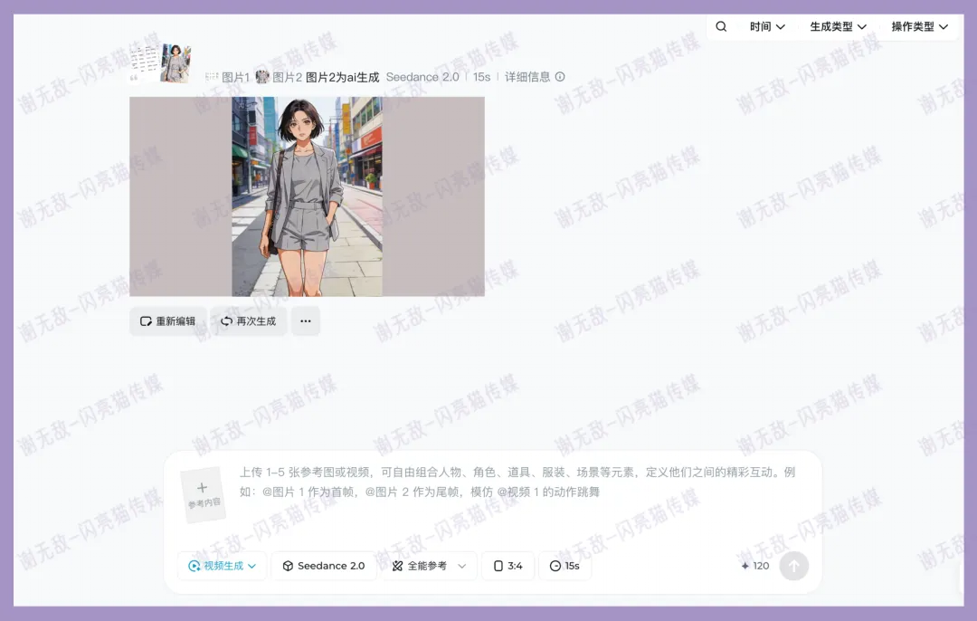Open the three-dot more options menu

click(x=305, y=321)
